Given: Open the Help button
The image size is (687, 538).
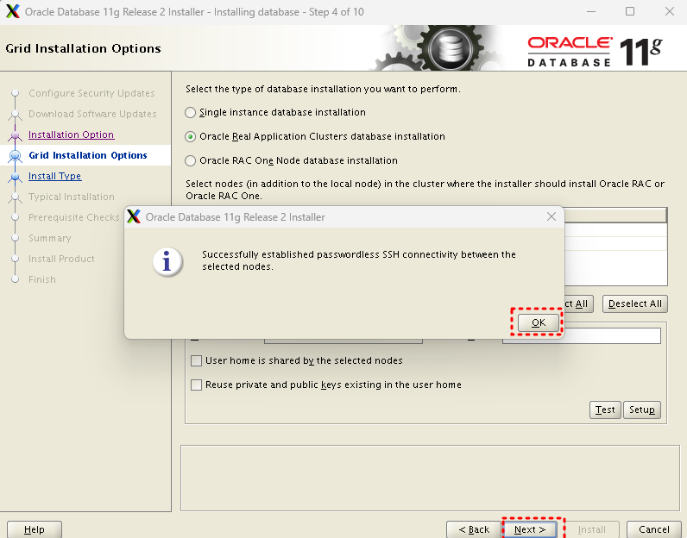Looking at the screenshot, I should tap(35, 529).
